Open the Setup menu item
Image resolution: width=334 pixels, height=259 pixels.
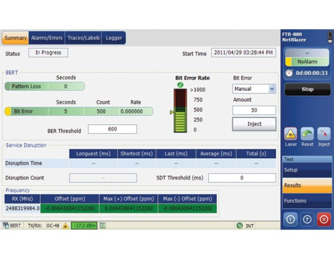(x=306, y=170)
